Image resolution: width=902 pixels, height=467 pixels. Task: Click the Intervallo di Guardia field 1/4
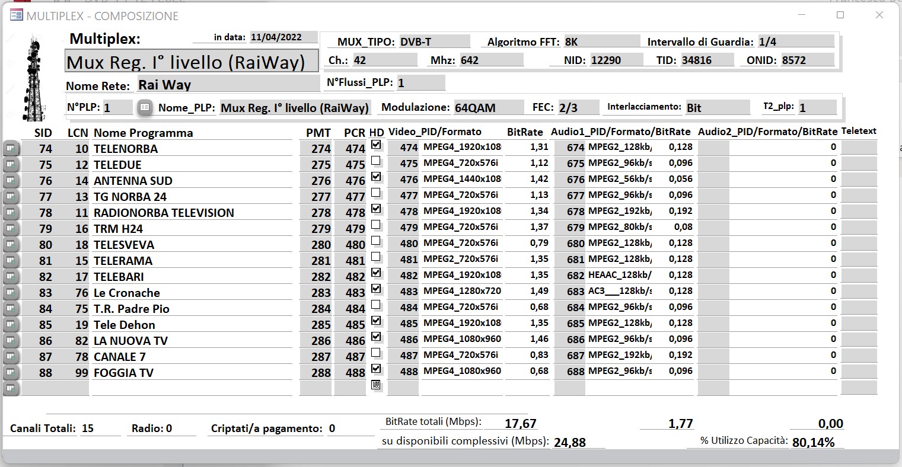click(x=796, y=41)
